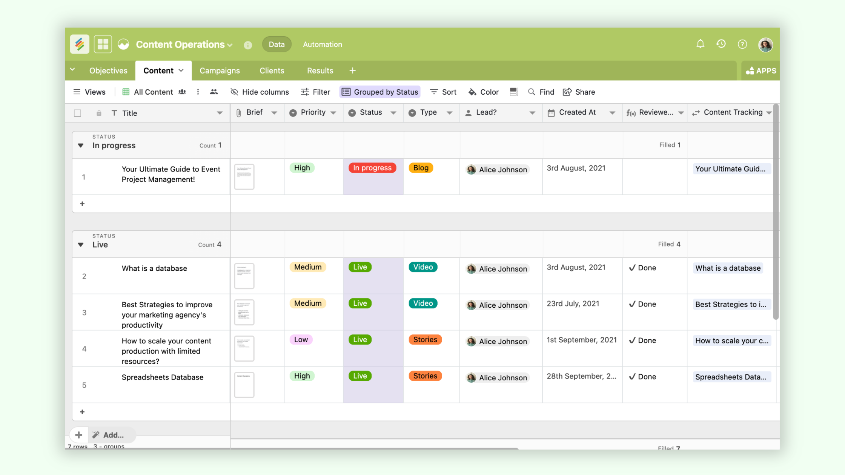Open the notifications bell
Image resolution: width=845 pixels, height=475 pixels.
700,44
